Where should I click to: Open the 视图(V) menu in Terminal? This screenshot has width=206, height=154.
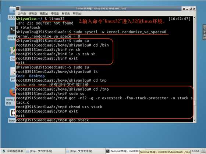44,13
